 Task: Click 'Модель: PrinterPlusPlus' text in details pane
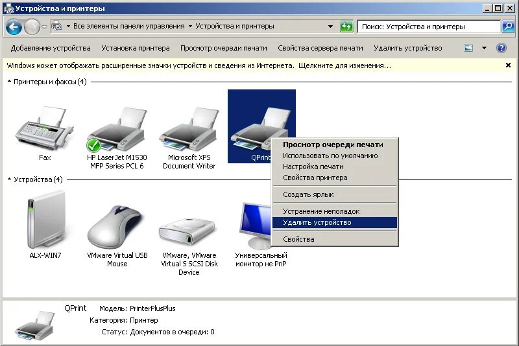pos(138,308)
